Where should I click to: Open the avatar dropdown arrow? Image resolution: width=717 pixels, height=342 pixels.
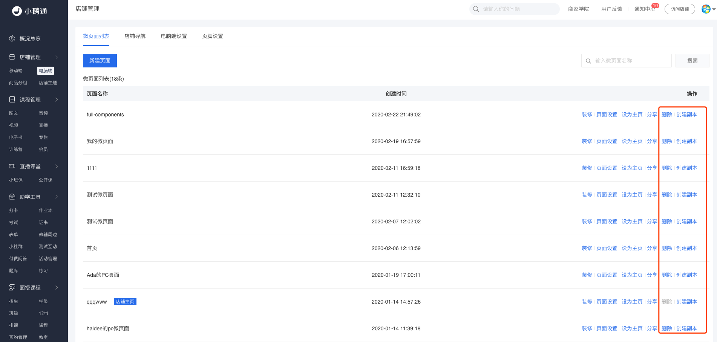714,9
